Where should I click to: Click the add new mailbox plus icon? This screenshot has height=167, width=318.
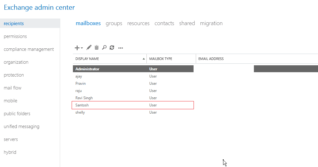77,48
